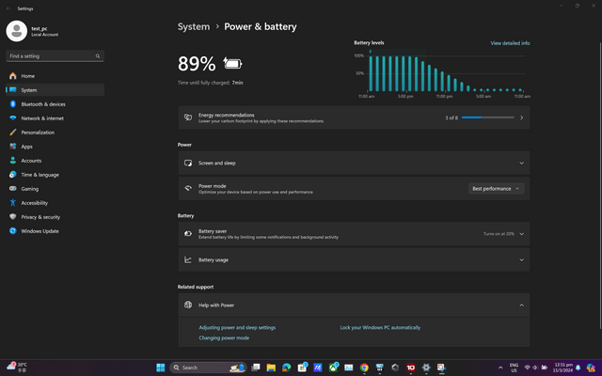Open the Xbox app from taskbar

click(x=333, y=368)
